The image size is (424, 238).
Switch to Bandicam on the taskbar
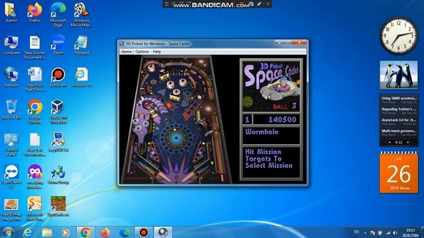point(144,232)
